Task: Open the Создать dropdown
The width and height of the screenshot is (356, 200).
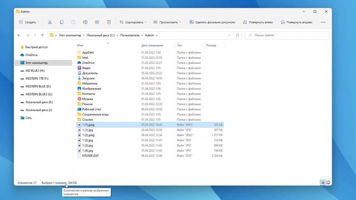Action: point(29,22)
